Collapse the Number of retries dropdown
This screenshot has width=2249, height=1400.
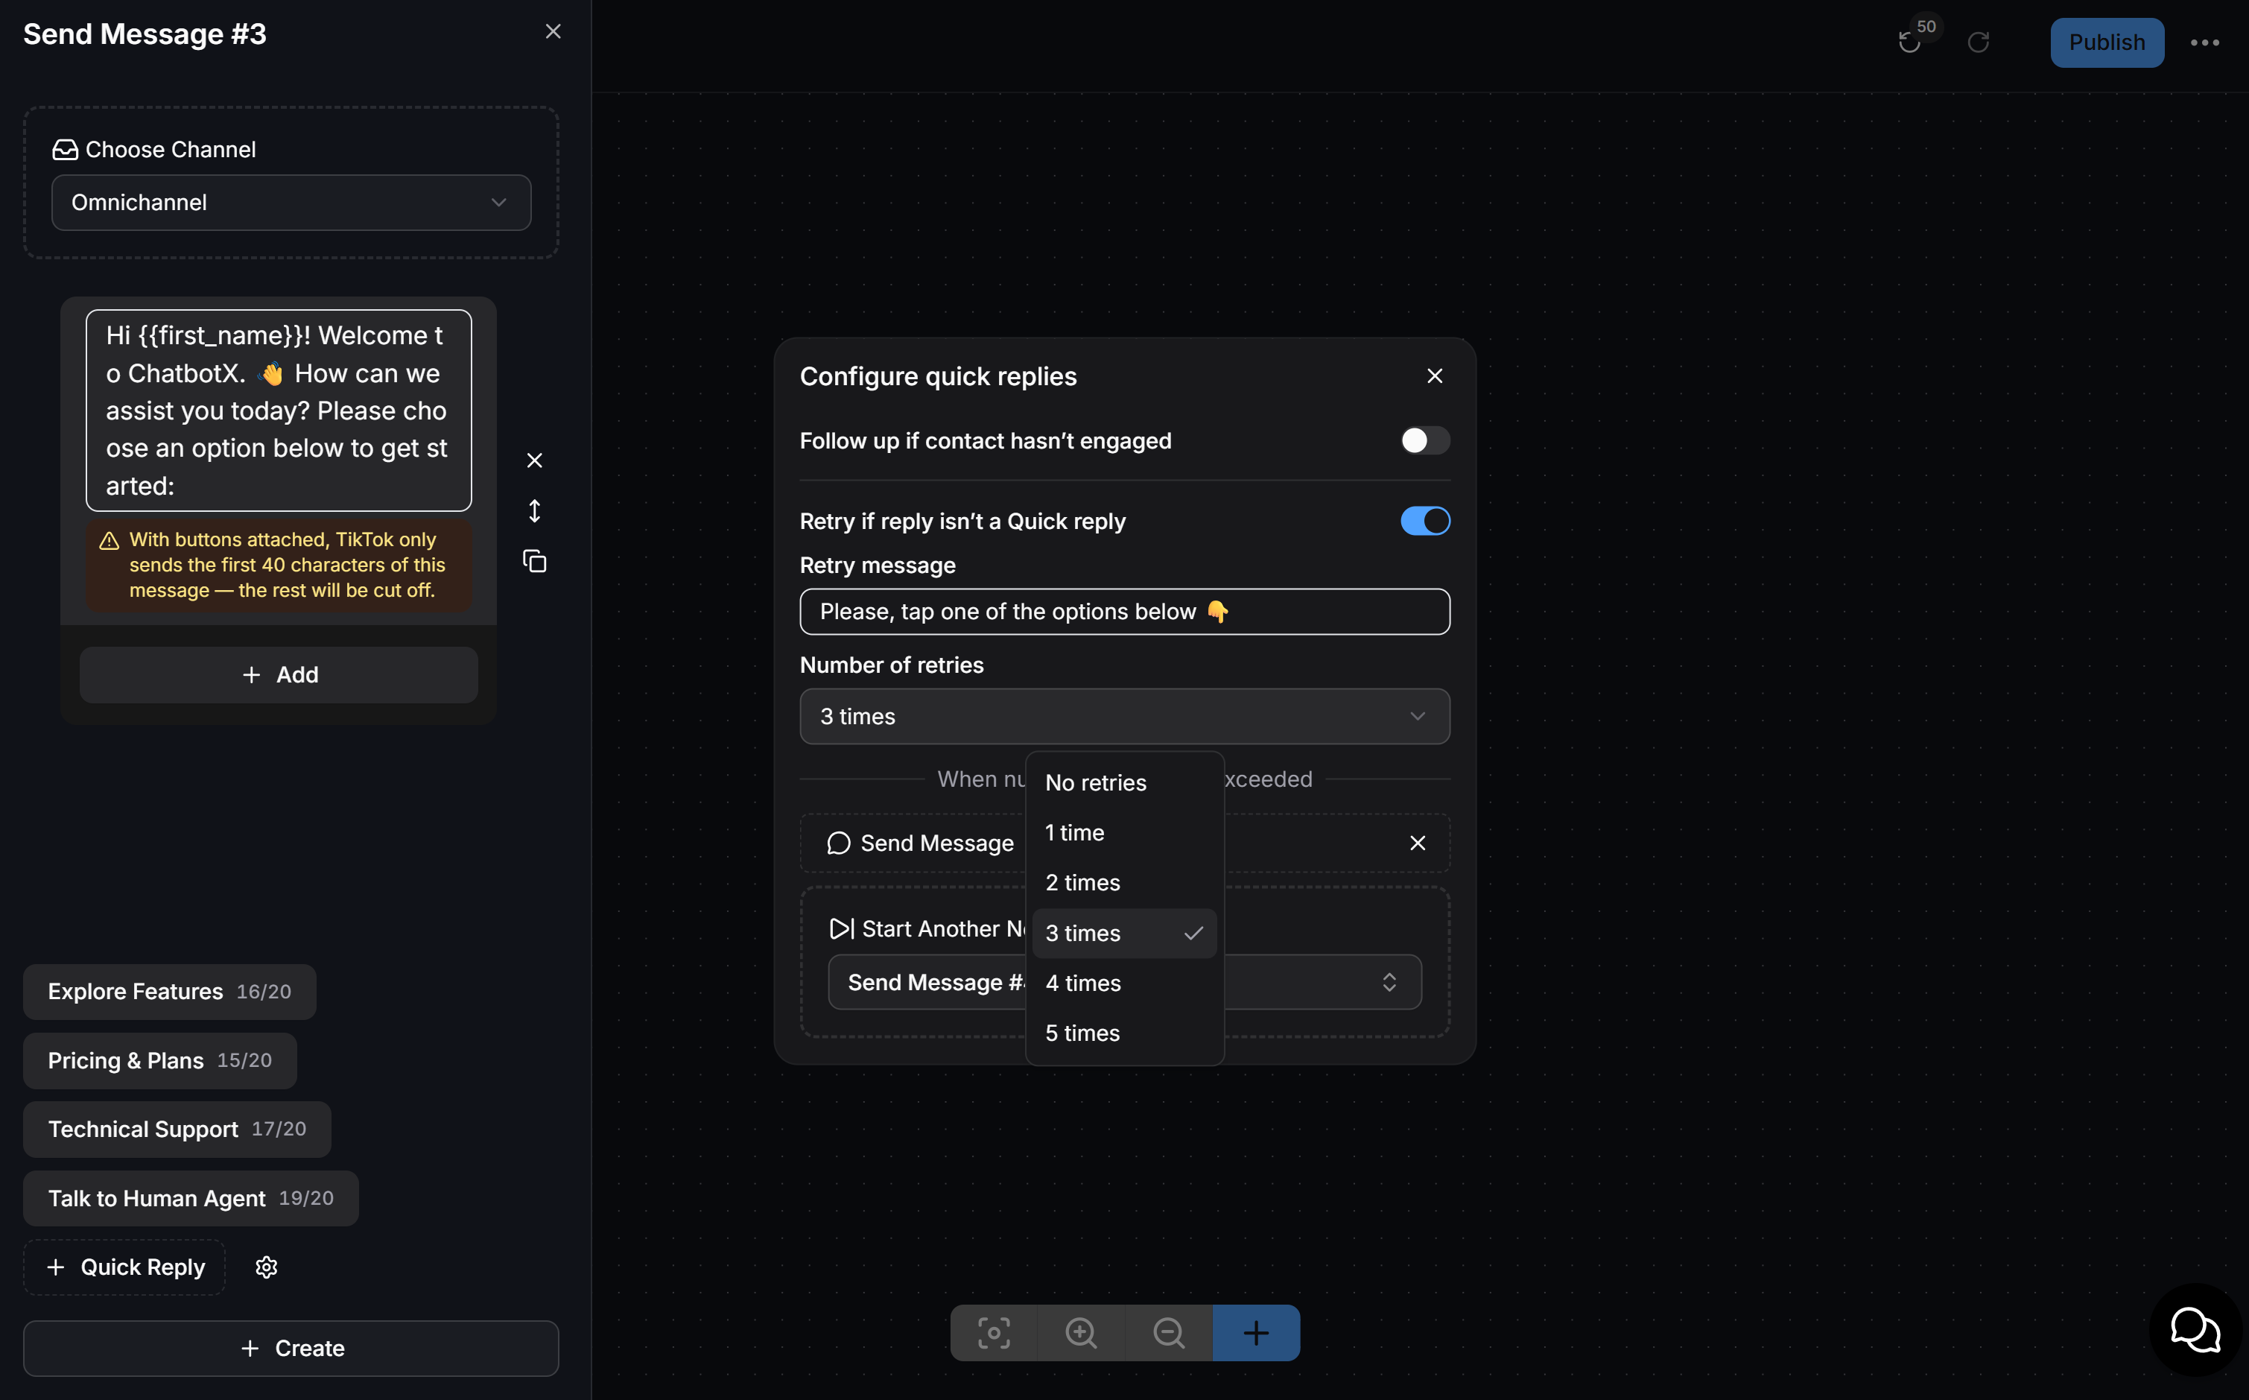point(1125,717)
